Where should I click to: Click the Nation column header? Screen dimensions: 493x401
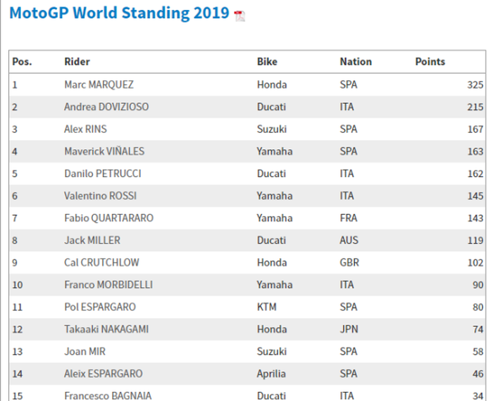pos(356,61)
